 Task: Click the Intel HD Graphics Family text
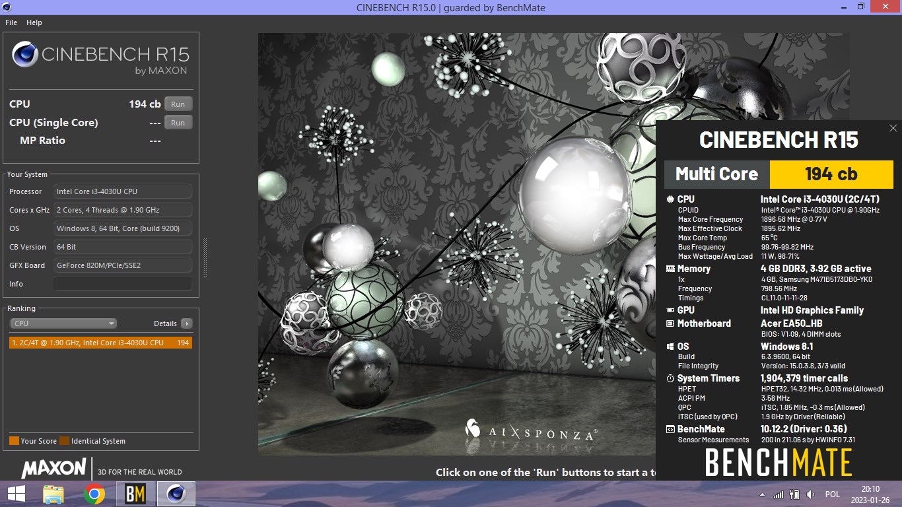pos(812,310)
